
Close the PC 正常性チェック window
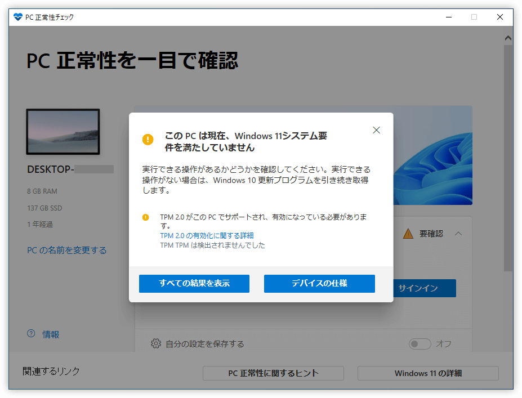499,17
